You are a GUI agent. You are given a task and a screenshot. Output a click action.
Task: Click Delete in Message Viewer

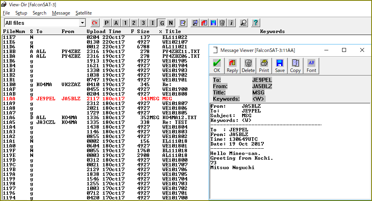pos(248,66)
